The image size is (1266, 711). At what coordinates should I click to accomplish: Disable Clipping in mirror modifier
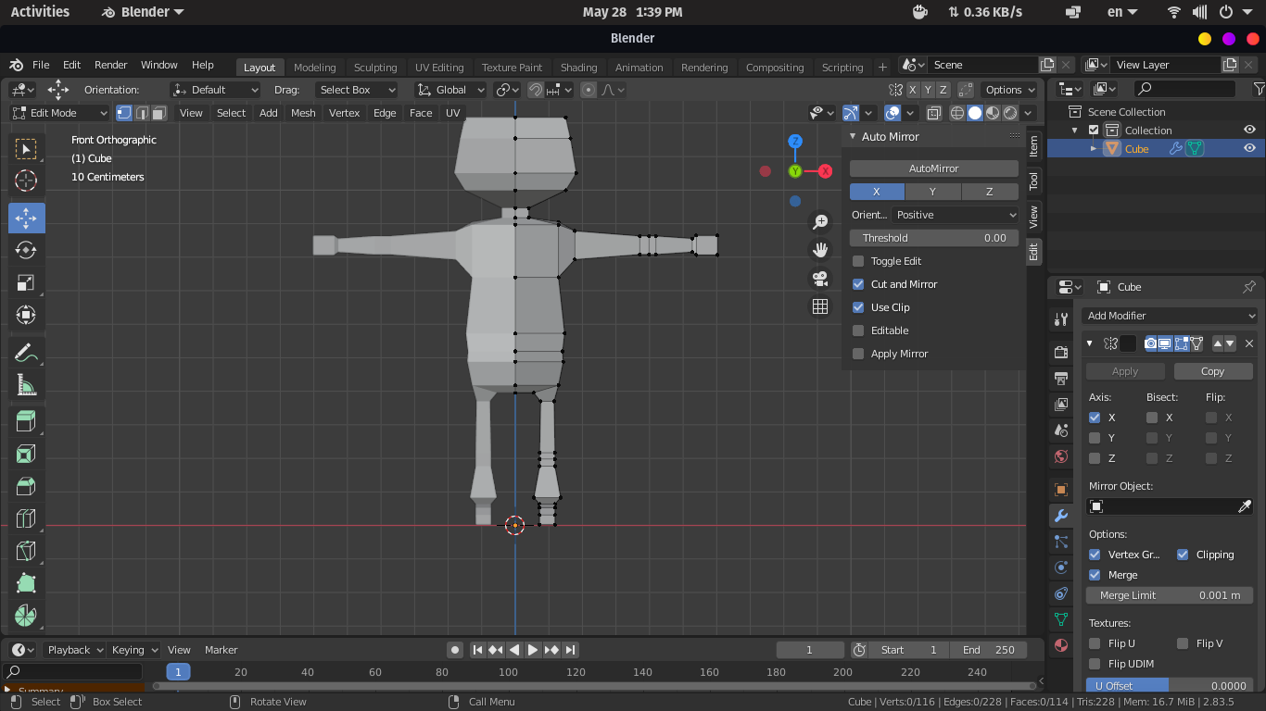[1183, 555]
